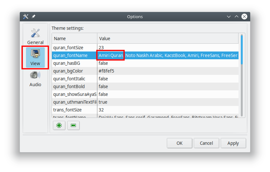Select the quran_bgColor setting name
The height and width of the screenshot is (172, 270).
68,71
